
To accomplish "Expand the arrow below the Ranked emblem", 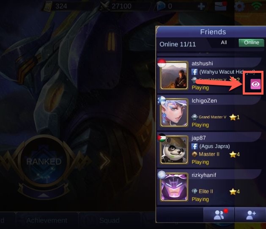I will pos(44,195).
